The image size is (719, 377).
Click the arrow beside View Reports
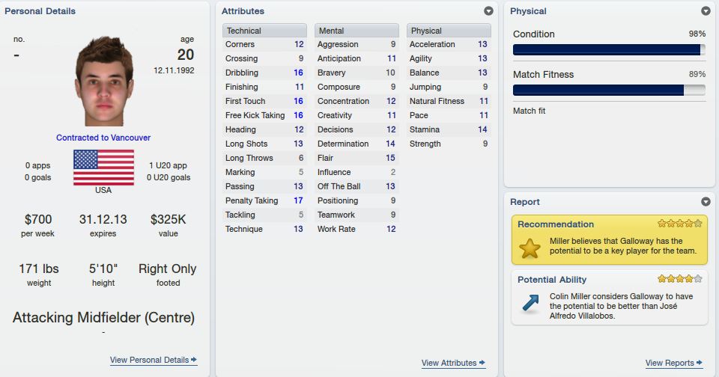700,362
